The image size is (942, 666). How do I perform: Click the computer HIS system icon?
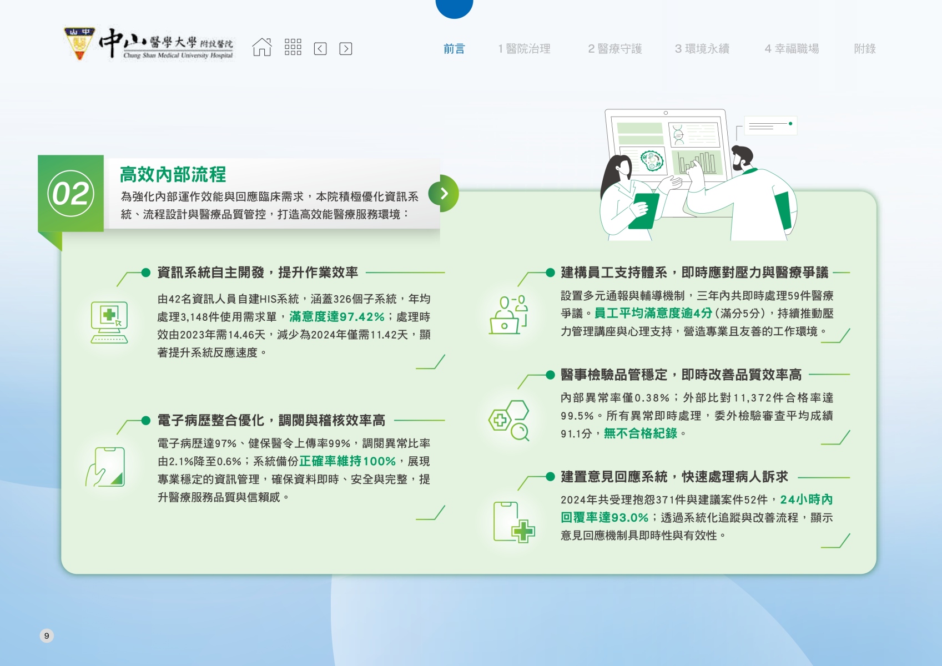[x=109, y=322]
